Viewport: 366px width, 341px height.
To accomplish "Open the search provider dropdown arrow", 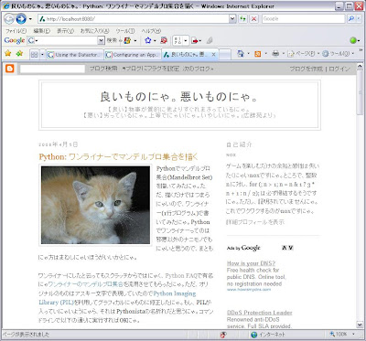I will click(360, 19).
